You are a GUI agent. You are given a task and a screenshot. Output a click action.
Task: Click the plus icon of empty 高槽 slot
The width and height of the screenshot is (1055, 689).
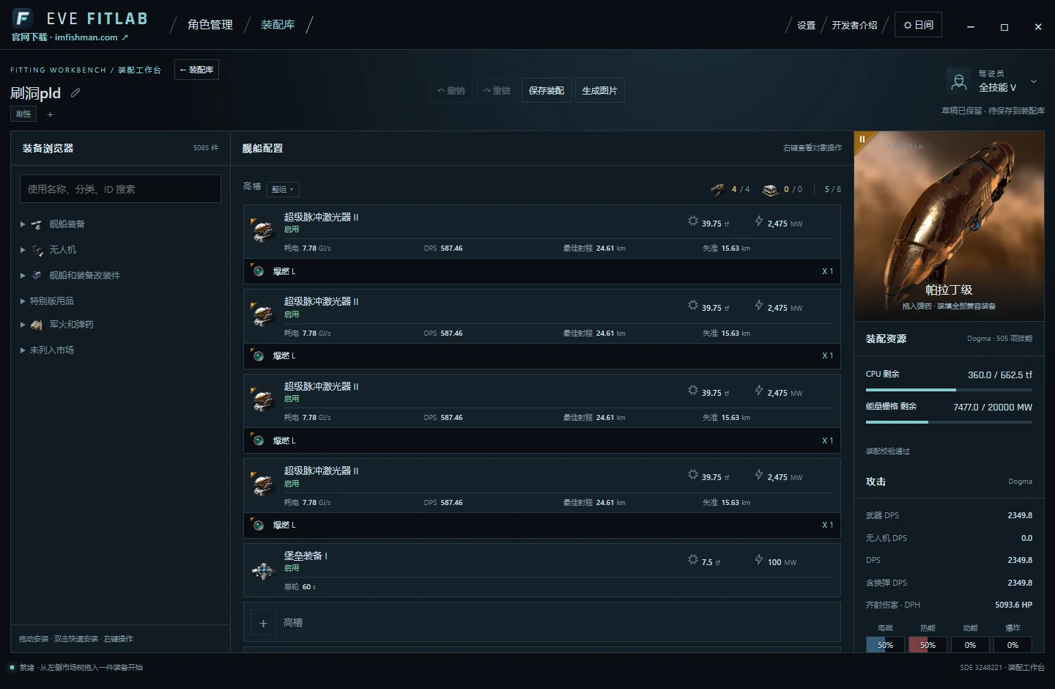(x=263, y=622)
